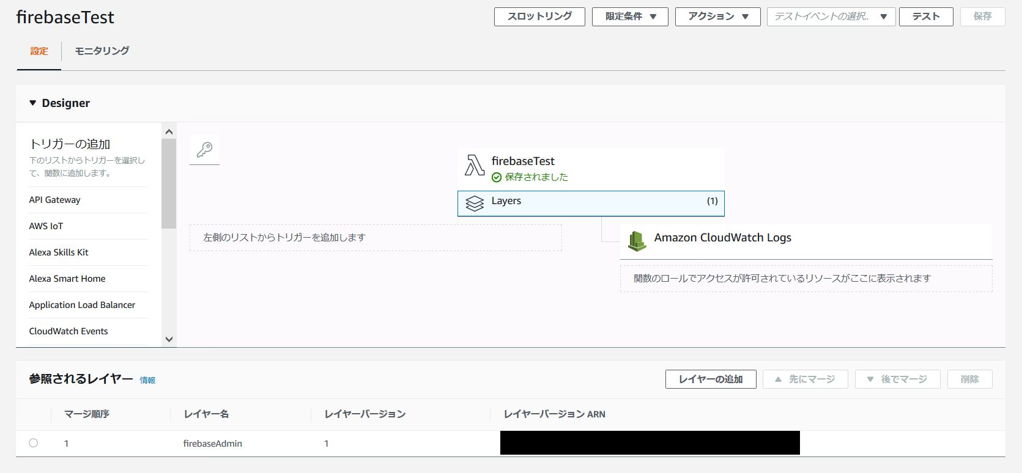Screen dimensions: 1022x473
Task: Click the Lambda function icon beside firebaseTest
Action: click(475, 165)
